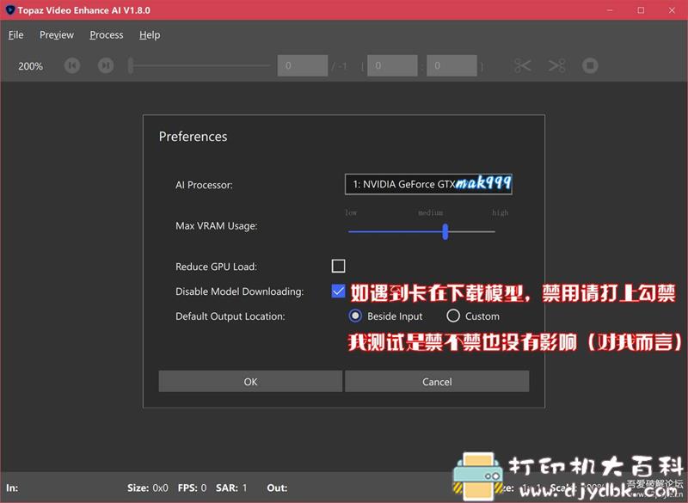688x503 pixels.
Task: Open the Preview menu
Action: (57, 35)
